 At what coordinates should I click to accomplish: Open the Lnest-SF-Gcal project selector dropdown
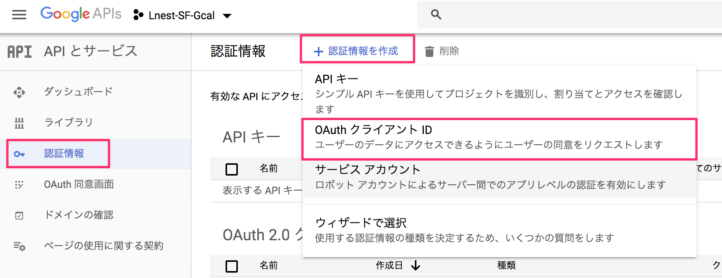[x=182, y=15]
